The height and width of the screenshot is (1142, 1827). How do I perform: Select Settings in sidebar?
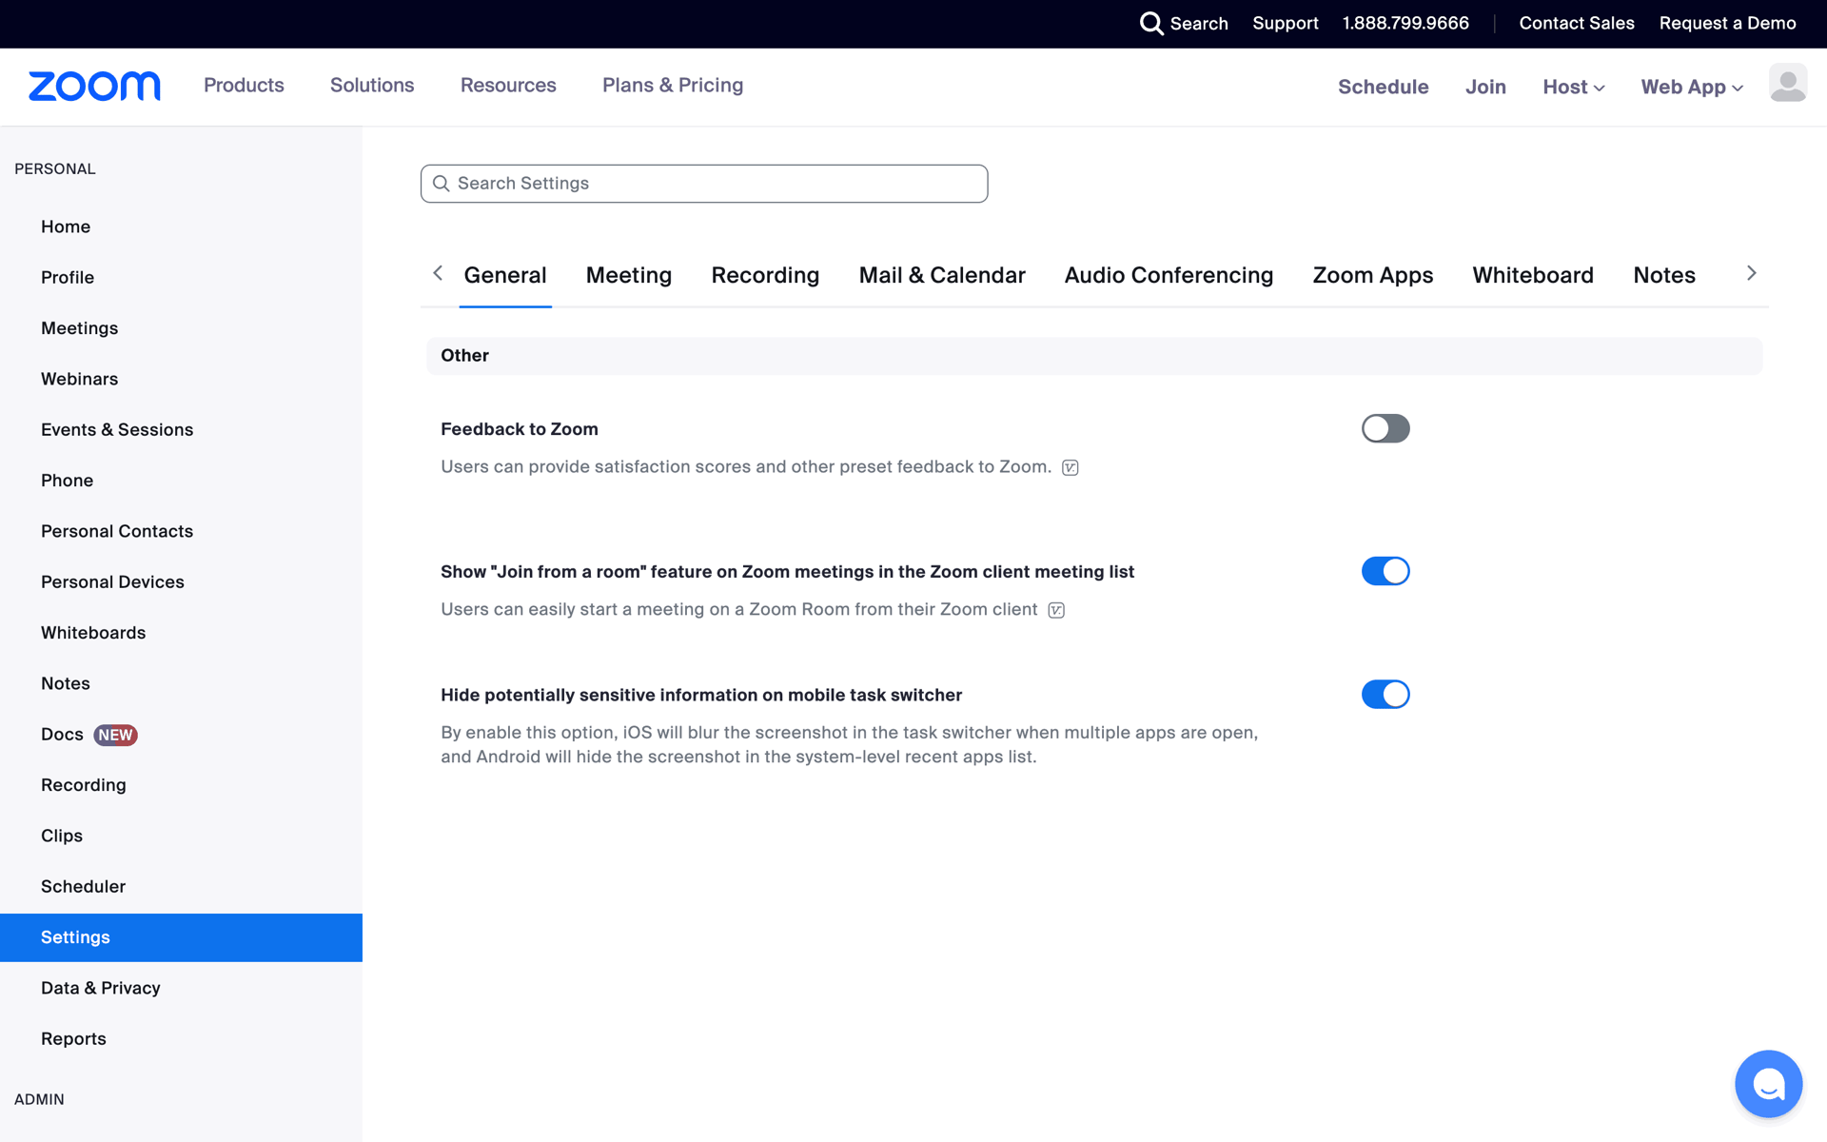[181, 937]
